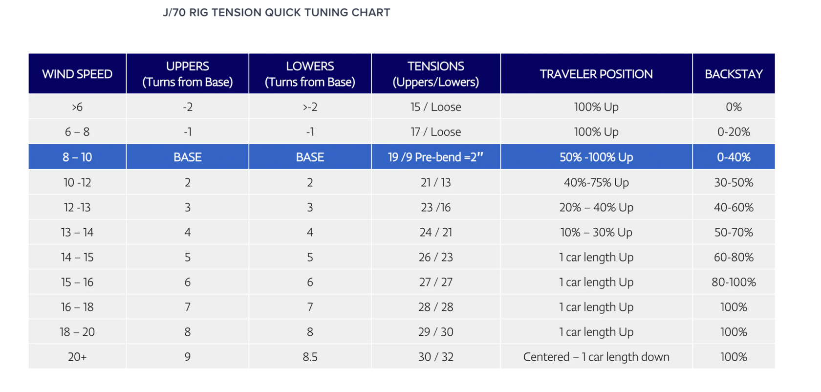The image size is (821, 392).
Task: Select the 30 / 32 tensions cell
Action: point(435,357)
